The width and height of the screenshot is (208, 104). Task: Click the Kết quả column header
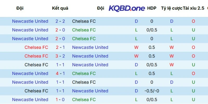pos(60,8)
